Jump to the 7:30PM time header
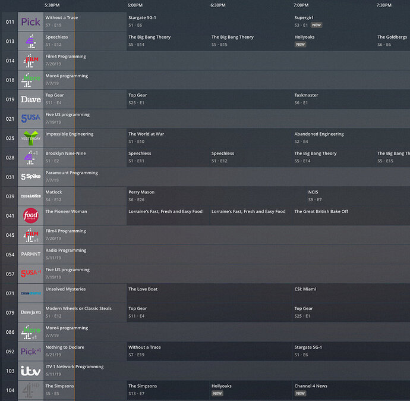The height and width of the screenshot is (401, 410). 384,5
